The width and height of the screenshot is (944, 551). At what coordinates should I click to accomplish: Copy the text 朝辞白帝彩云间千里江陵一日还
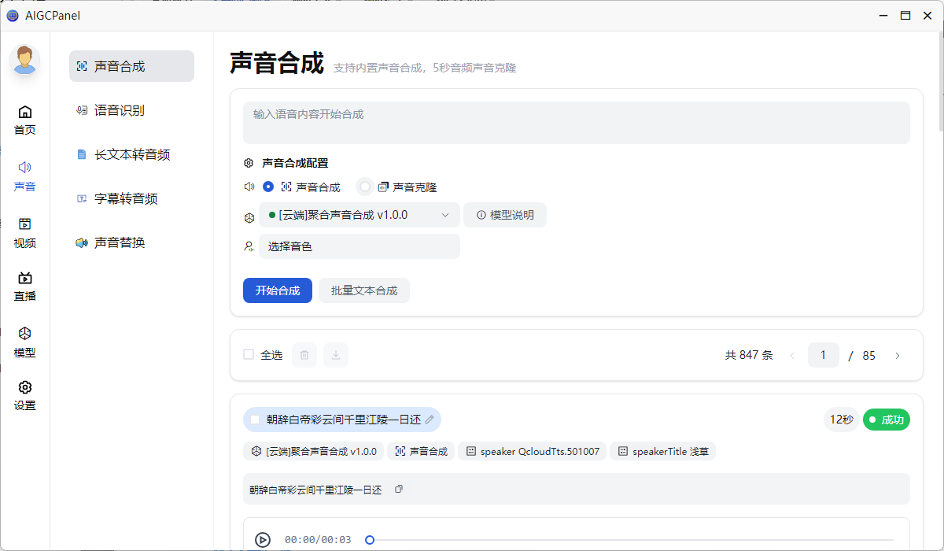pyautogui.click(x=399, y=489)
